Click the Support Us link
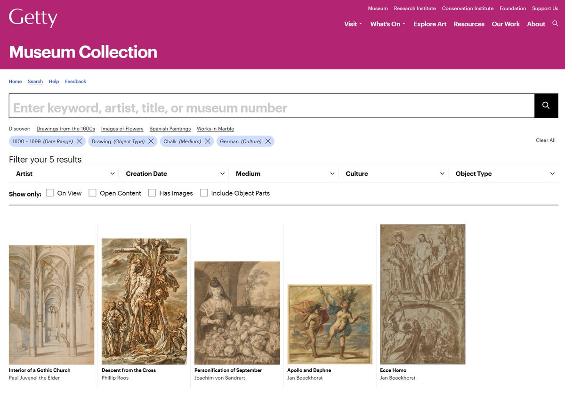565x393 pixels. point(545,8)
